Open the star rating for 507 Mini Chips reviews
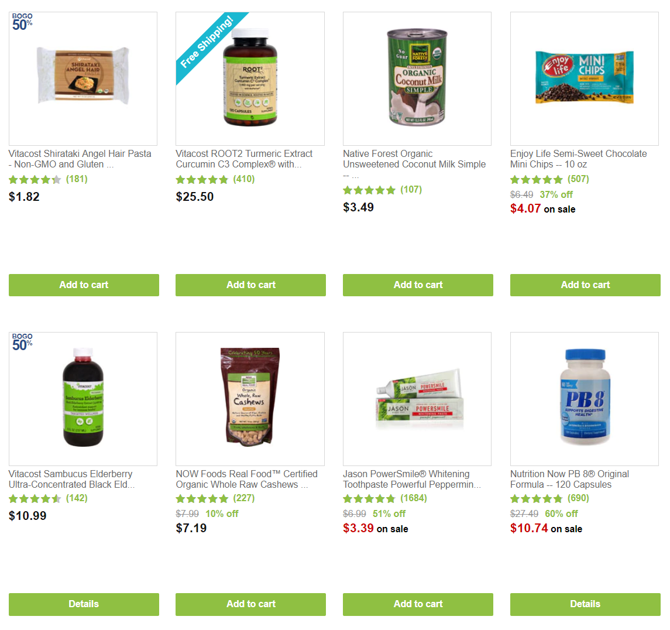670x630 pixels. coord(536,180)
